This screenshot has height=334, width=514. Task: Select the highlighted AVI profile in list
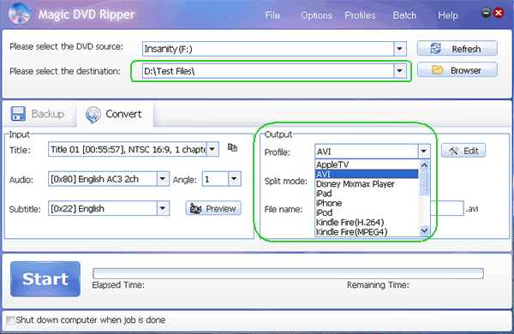pos(367,174)
